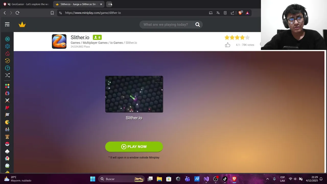Click the teddy bear category icon

tap(7, 137)
